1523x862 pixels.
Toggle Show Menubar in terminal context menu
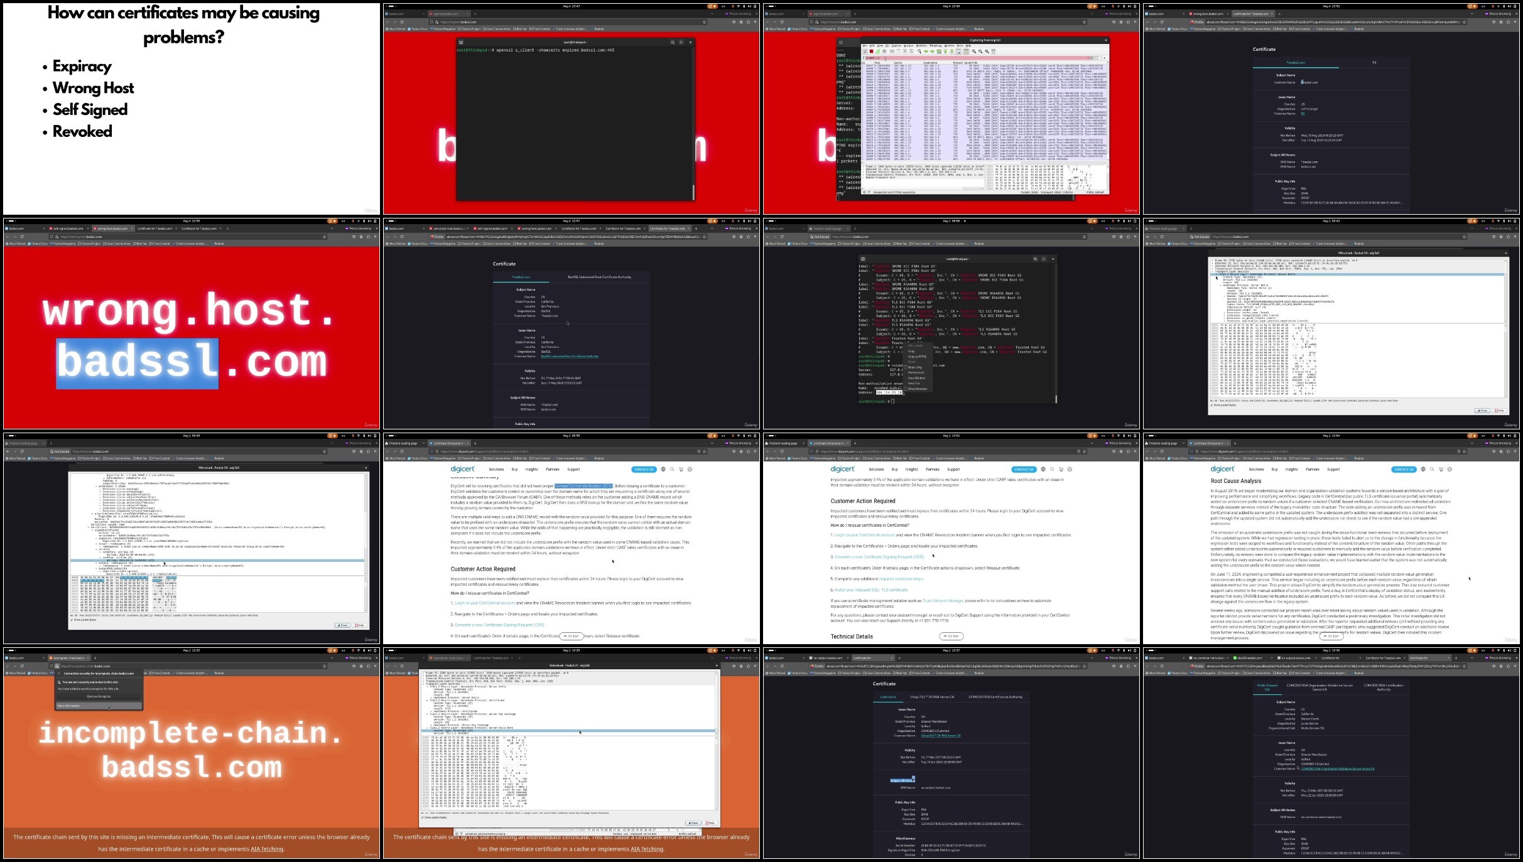coord(917,389)
